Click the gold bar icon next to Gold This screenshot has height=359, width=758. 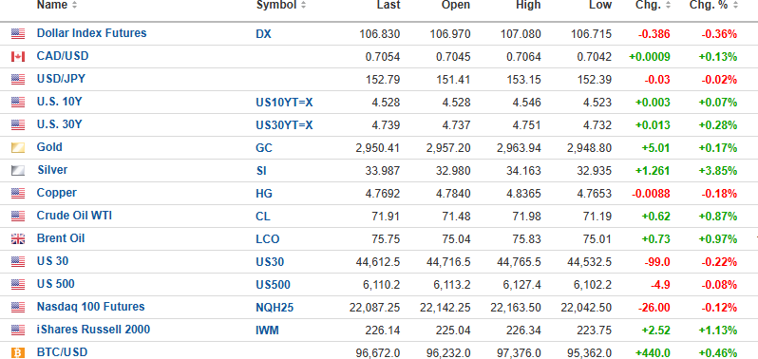[18, 148]
